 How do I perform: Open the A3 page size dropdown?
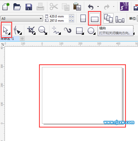click(x=22, y=19)
